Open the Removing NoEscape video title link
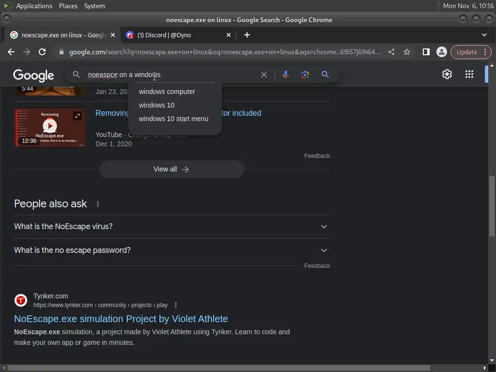 click(x=178, y=113)
